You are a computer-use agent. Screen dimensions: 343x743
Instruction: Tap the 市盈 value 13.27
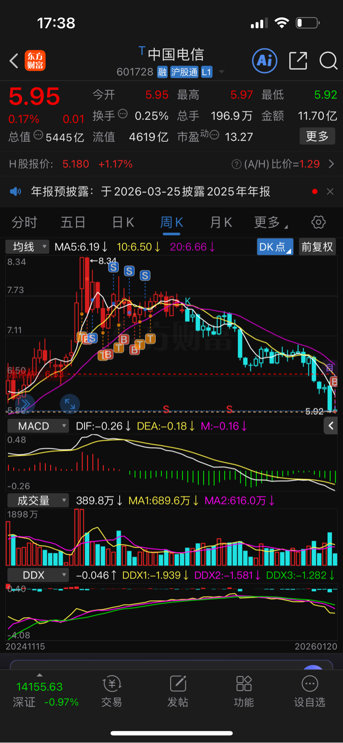(239, 137)
